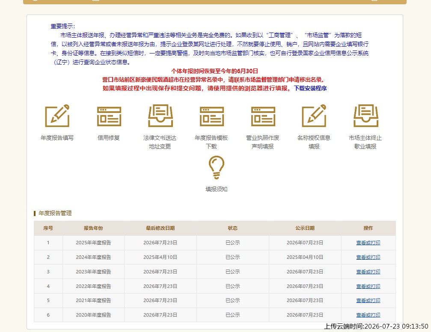Click the 信用修复 label

(109, 138)
